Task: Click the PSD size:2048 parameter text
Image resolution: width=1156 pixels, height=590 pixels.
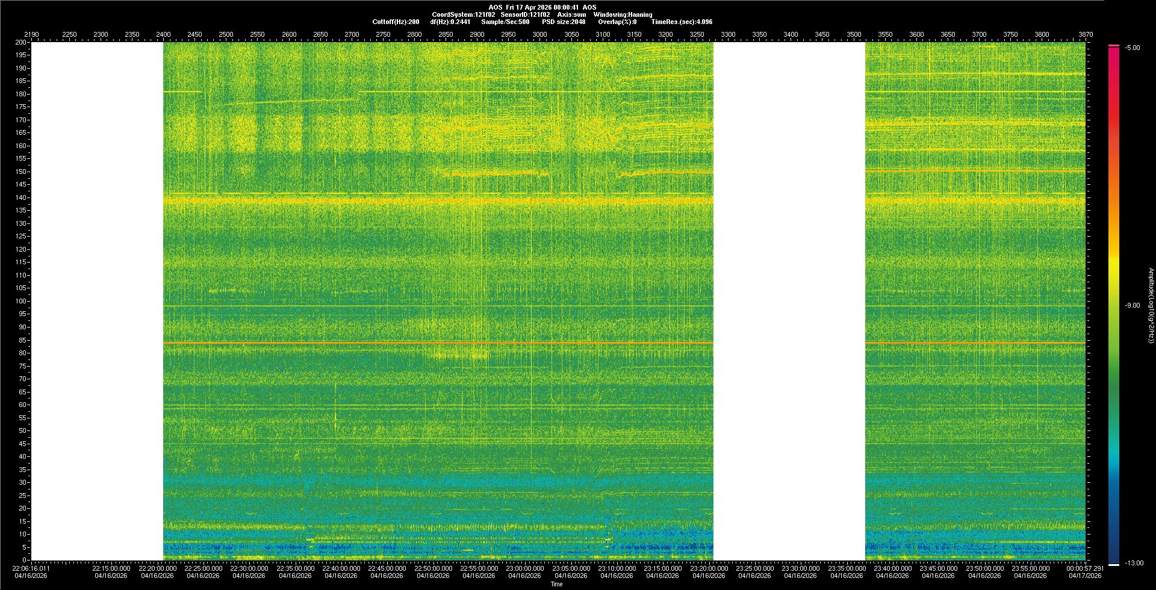Action: (564, 22)
